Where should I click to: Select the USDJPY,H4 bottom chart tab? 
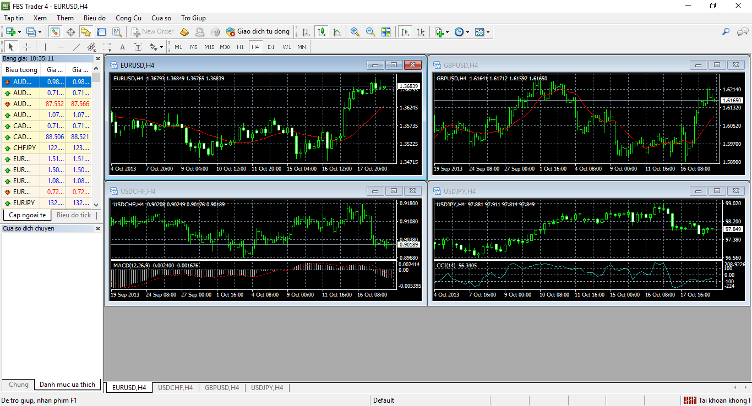267,388
